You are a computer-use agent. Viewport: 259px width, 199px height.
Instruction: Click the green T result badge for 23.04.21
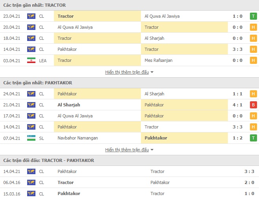[x=253, y=16]
